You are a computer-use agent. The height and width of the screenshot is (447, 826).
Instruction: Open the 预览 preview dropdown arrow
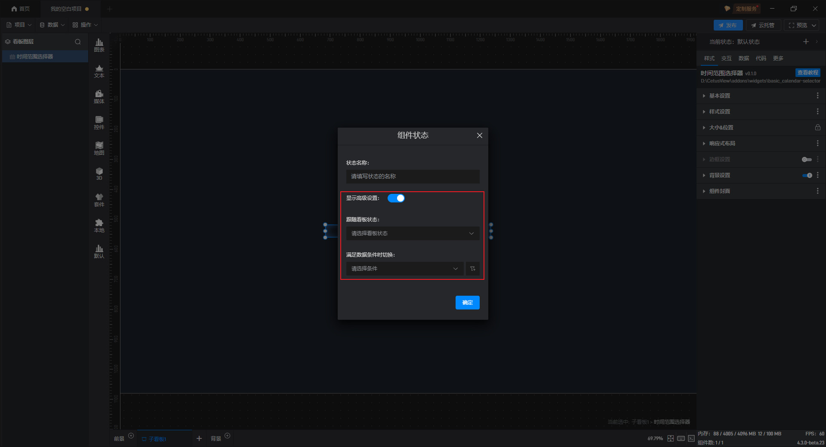pos(814,25)
